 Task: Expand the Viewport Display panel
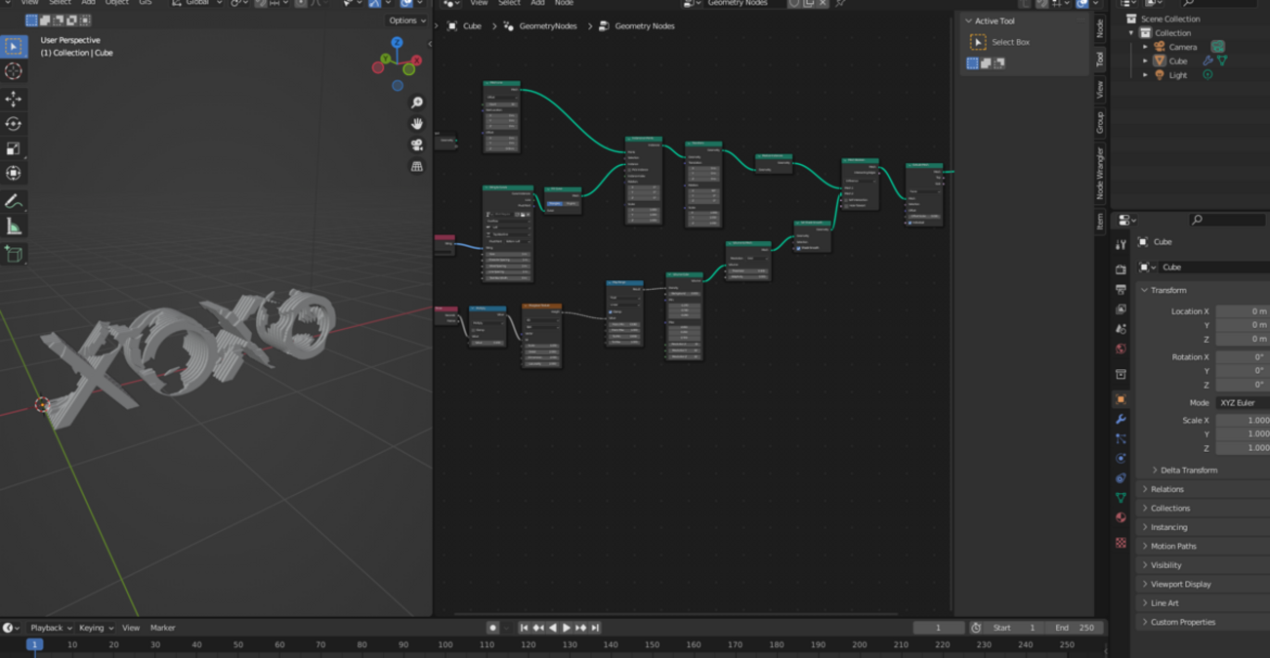coord(1180,584)
